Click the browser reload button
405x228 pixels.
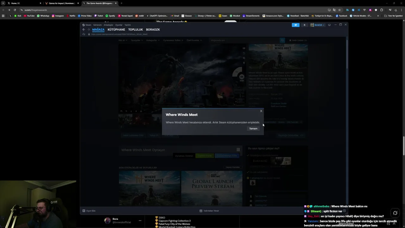[x=15, y=10]
